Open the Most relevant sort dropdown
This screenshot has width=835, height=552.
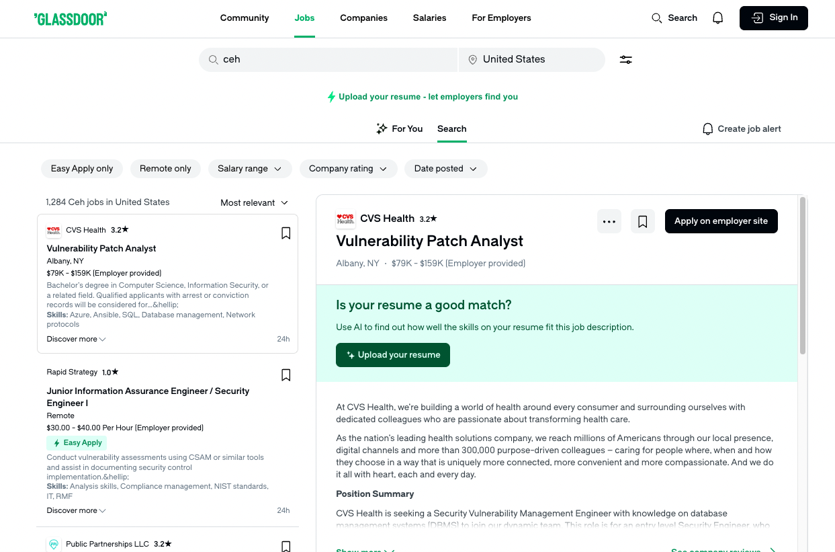[254, 202]
